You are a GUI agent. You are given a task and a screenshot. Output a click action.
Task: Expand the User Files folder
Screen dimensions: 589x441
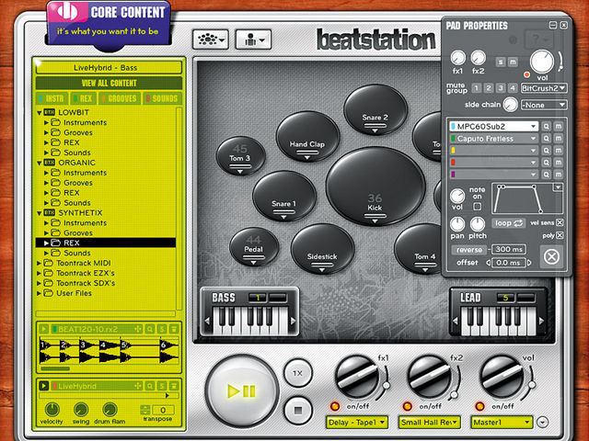[x=39, y=293]
